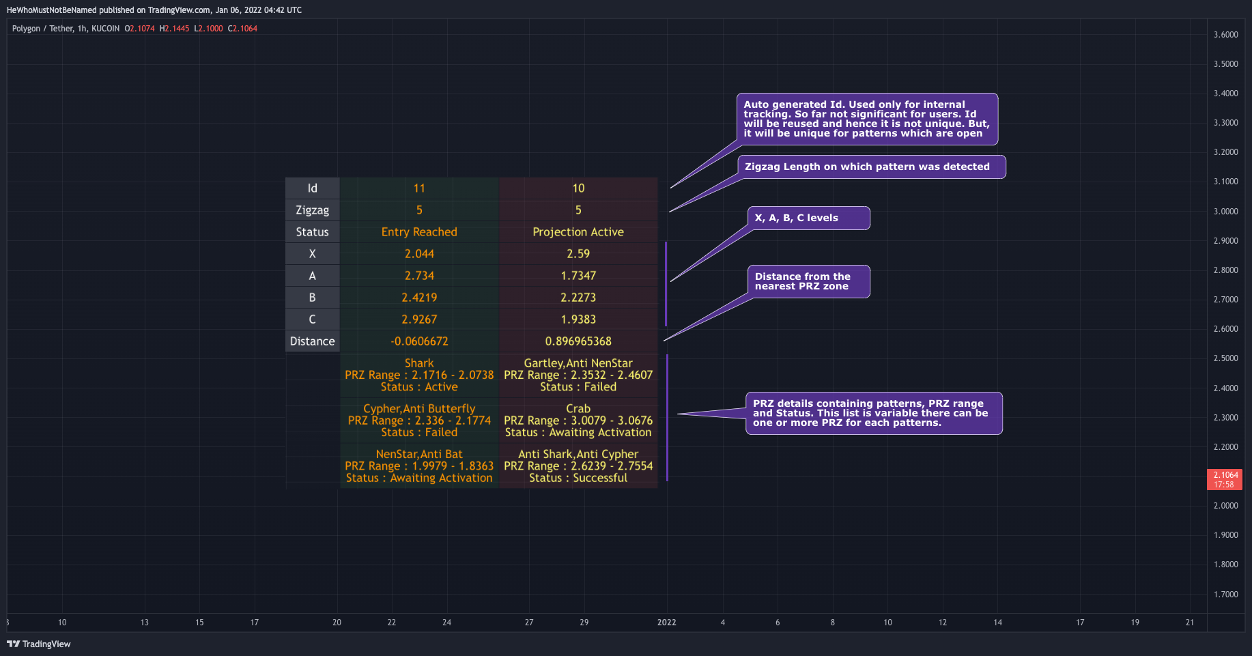Click the 'Zigzag Length' annotation label
The width and height of the screenshot is (1252, 656).
click(x=871, y=167)
